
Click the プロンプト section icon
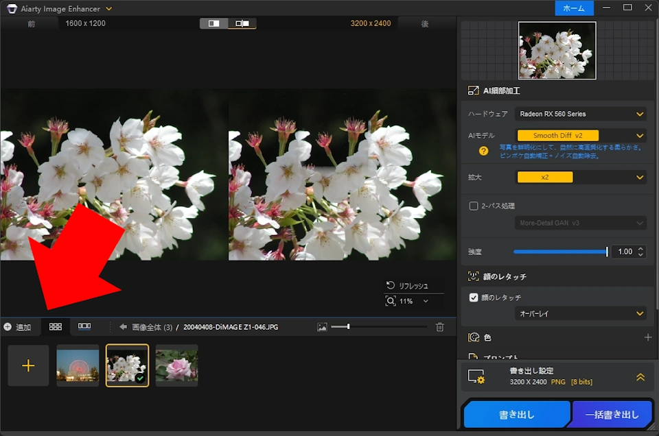pos(472,356)
